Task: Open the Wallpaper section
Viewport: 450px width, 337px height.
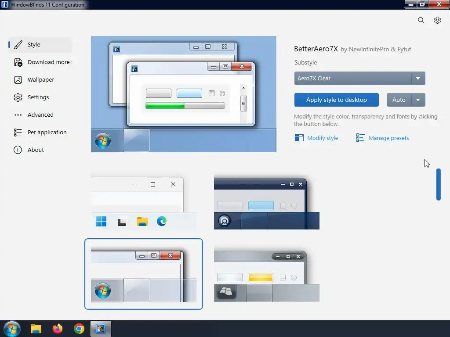Action: [40, 80]
